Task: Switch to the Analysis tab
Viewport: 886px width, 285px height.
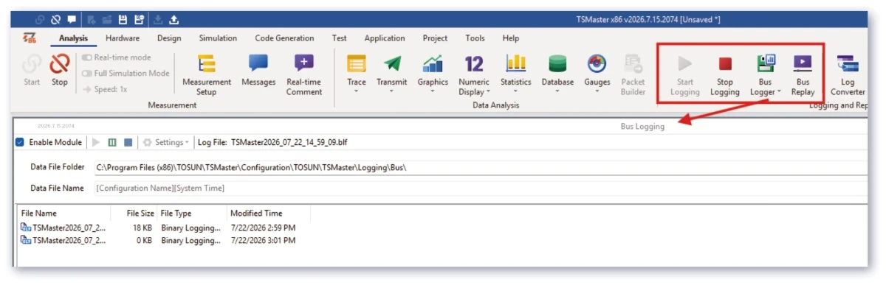Action: coord(73,38)
